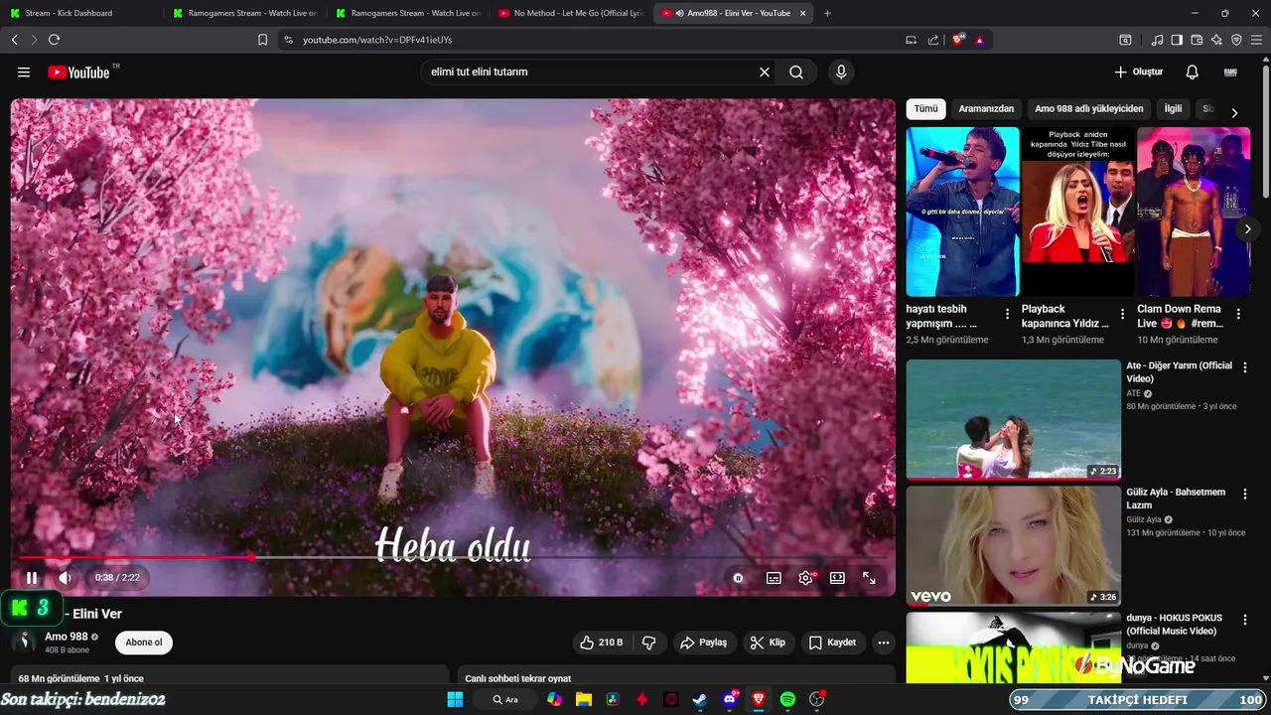Open the YouTube notifications bell
The width and height of the screenshot is (1271, 715).
[1193, 72]
